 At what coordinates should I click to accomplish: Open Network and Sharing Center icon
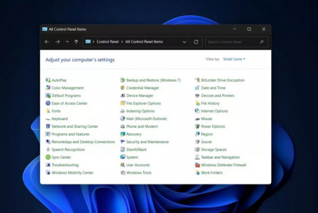pos(48,126)
